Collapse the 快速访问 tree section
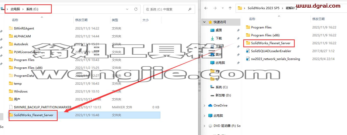This screenshot has height=135, width=347. [x=204, y=22]
